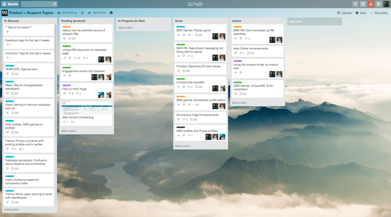Click Team Visible to change board visibility
This screenshot has width=391, height=217.
pyautogui.click(x=98, y=12)
